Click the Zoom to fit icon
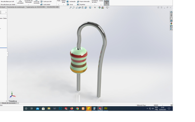The width and height of the screenshot is (195, 122). pos(70,8)
